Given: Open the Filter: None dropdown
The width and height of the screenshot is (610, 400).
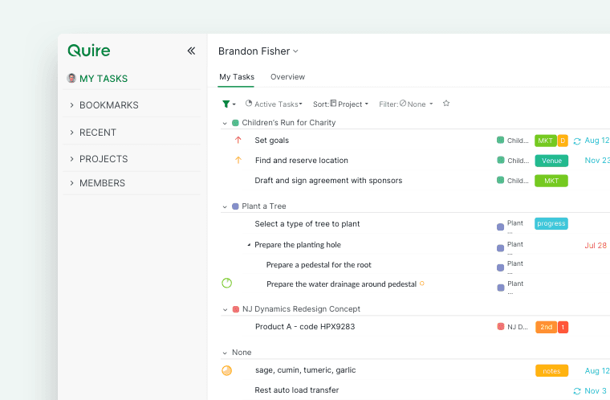Looking at the screenshot, I should [406, 104].
